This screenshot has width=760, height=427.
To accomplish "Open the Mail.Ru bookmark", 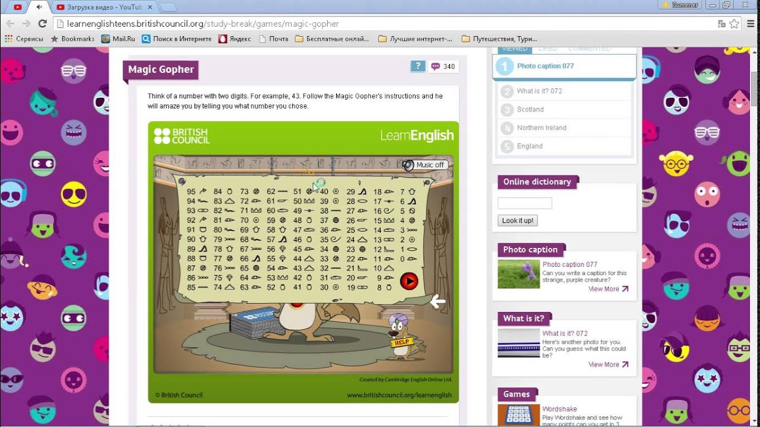I will click(x=118, y=39).
